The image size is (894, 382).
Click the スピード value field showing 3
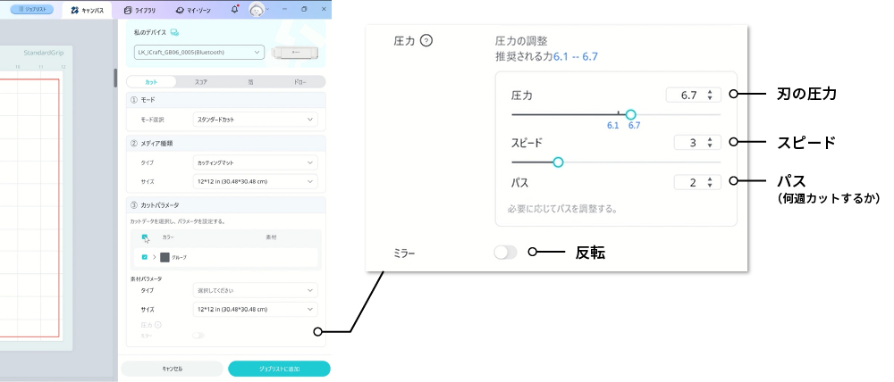697,143
